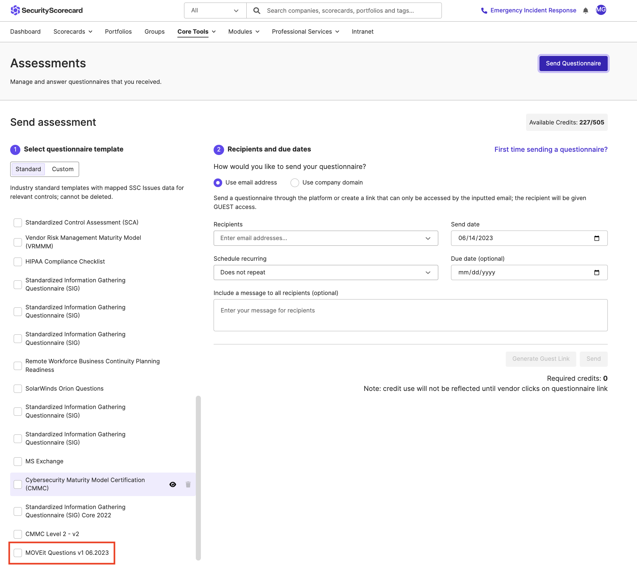Open the notifications bell
Viewport: 637px width, 571px height.
[586, 10]
